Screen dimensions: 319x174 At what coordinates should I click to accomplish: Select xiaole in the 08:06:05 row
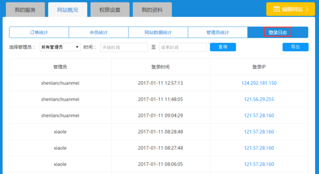click(60, 164)
